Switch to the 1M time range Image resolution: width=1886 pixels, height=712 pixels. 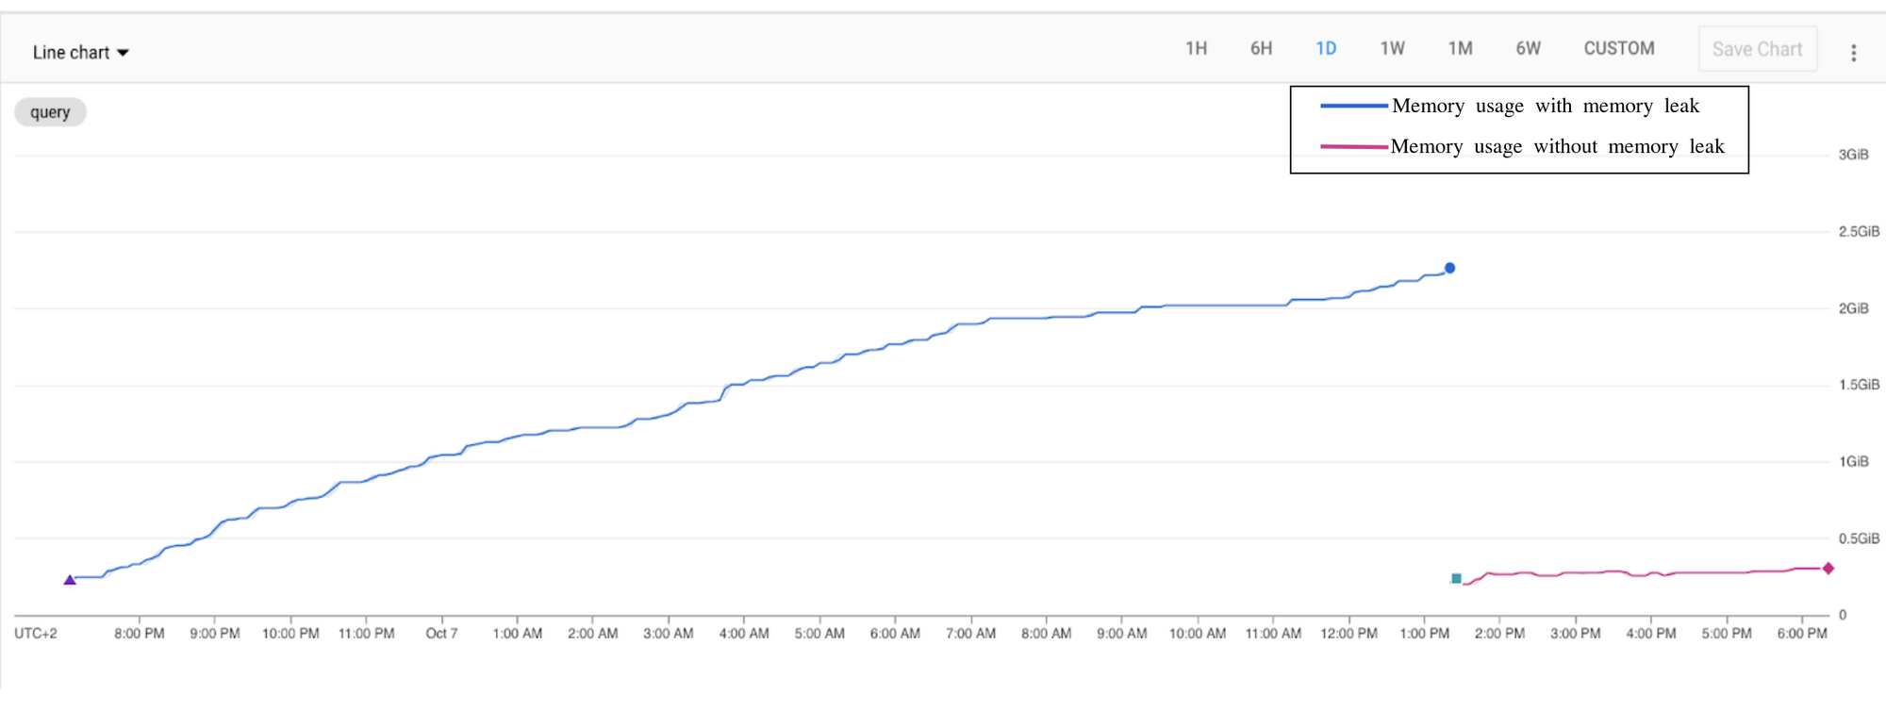1460,49
